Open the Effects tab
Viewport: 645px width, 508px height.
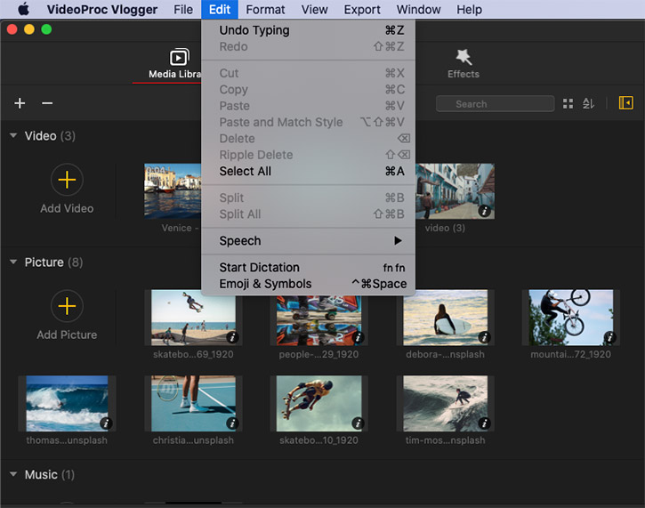click(463, 63)
